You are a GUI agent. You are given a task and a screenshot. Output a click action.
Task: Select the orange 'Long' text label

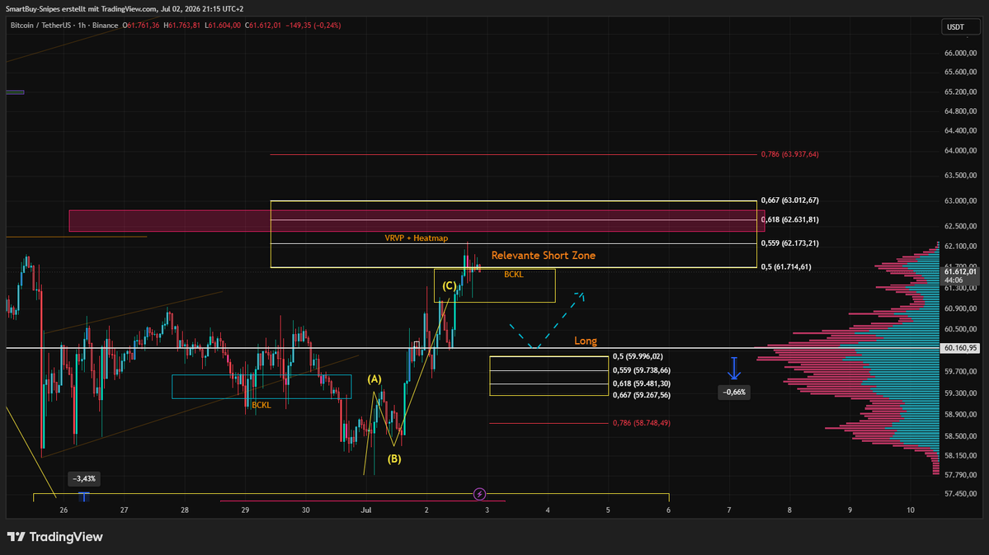(x=586, y=341)
